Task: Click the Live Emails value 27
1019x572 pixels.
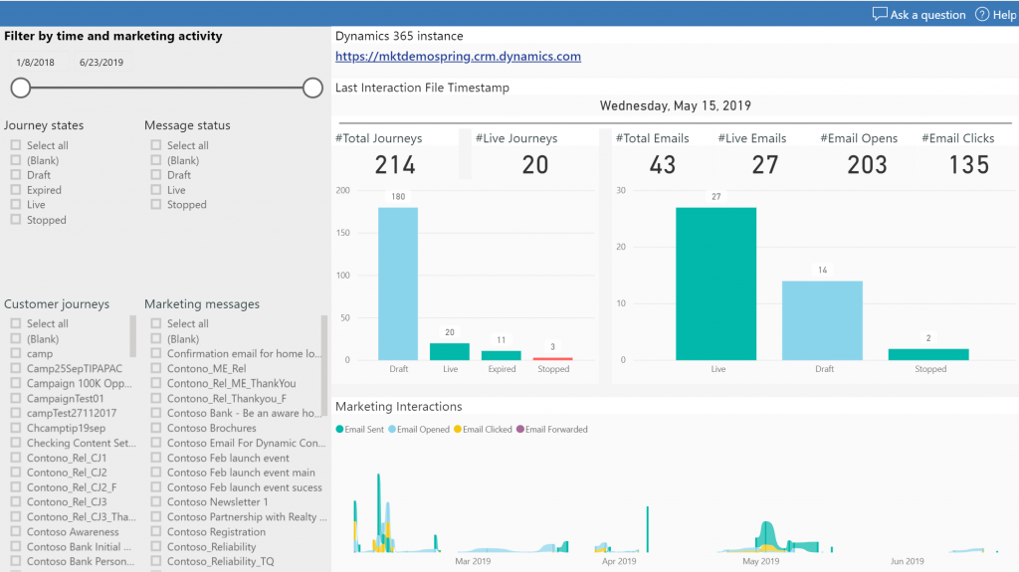Action: pyautogui.click(x=765, y=165)
